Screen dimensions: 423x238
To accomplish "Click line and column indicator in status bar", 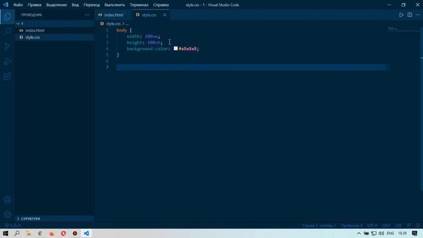I will click(319, 225).
